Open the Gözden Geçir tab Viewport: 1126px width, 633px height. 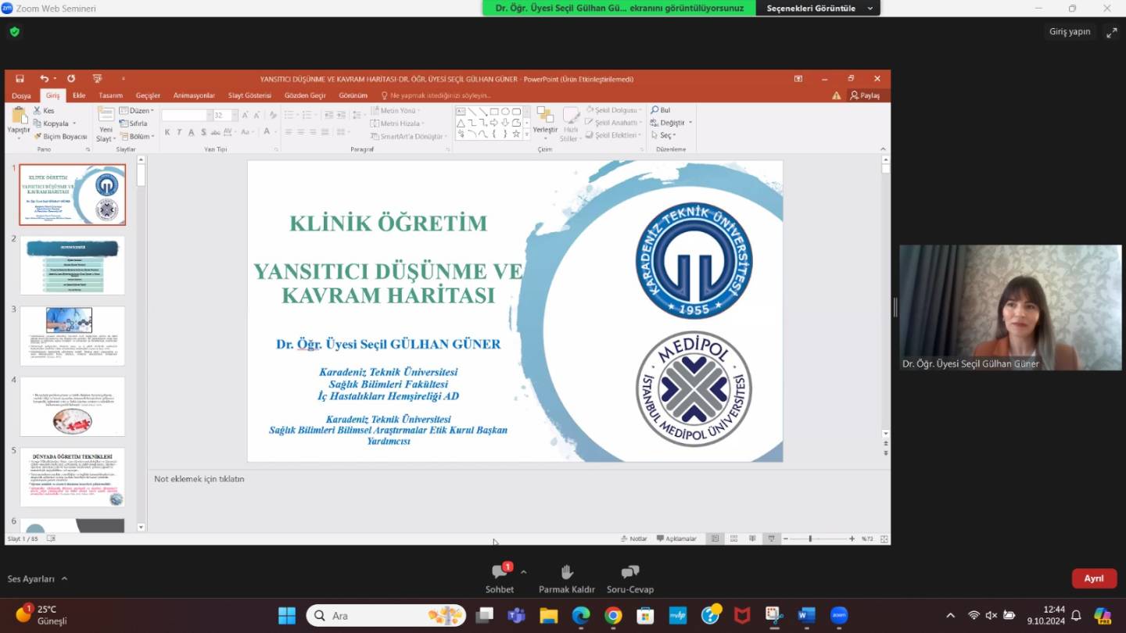click(x=305, y=95)
